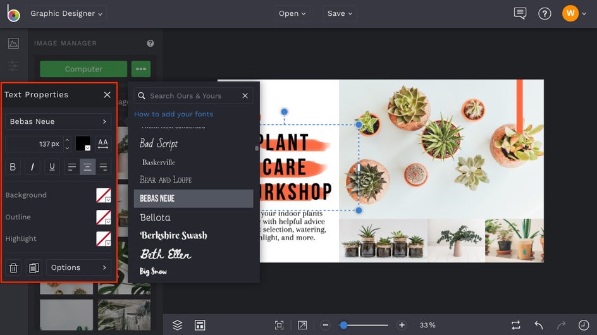Open the feedback chat icon

520,13
